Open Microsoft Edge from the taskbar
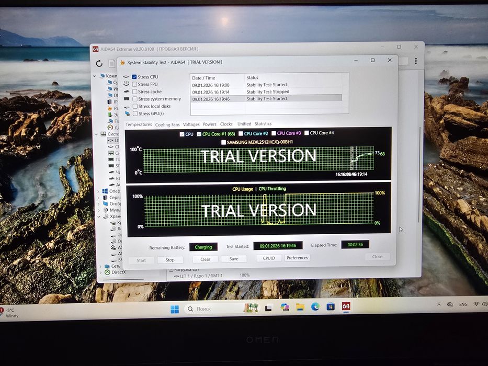The height and width of the screenshot is (366, 488). pyautogui.click(x=315, y=307)
